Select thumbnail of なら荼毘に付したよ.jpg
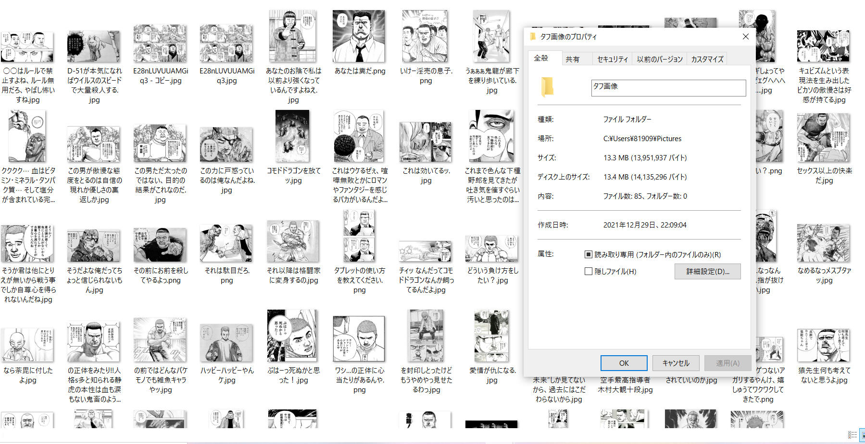 [27, 345]
